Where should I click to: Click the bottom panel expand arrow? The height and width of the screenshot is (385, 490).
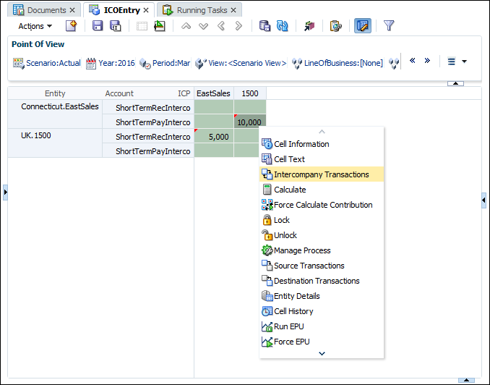[466, 380]
